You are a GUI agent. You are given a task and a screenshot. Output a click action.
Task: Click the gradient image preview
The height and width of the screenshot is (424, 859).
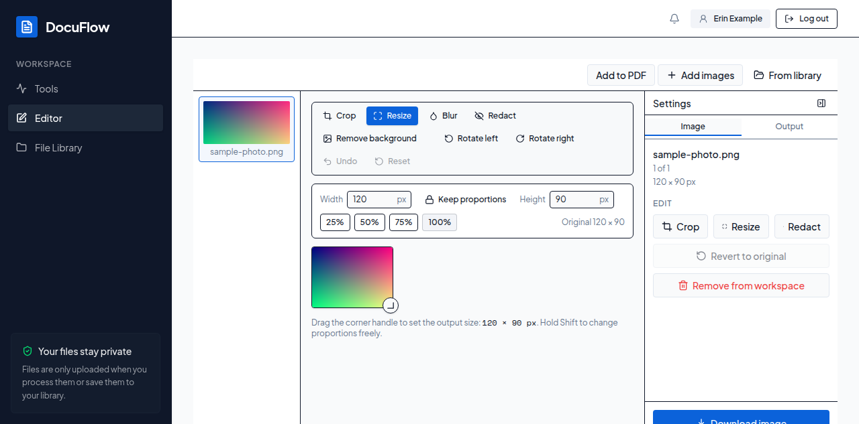point(352,277)
